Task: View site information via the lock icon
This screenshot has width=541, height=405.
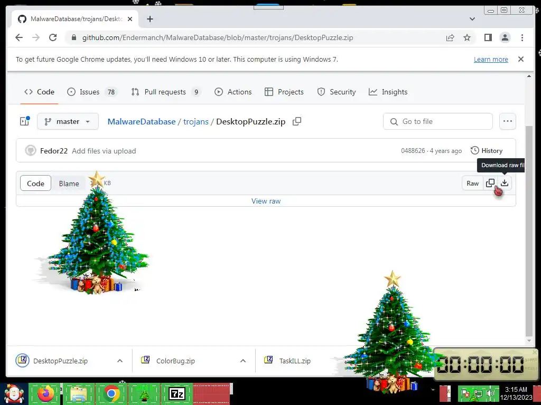Action: click(73, 37)
